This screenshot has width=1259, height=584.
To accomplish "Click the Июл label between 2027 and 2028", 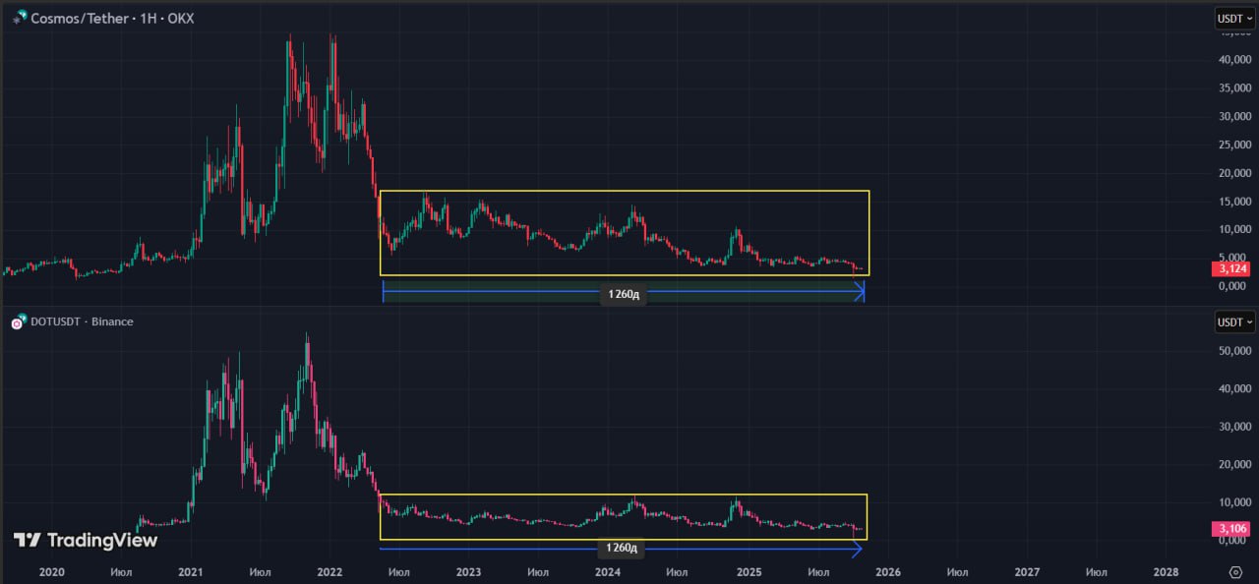I will click(x=1097, y=572).
